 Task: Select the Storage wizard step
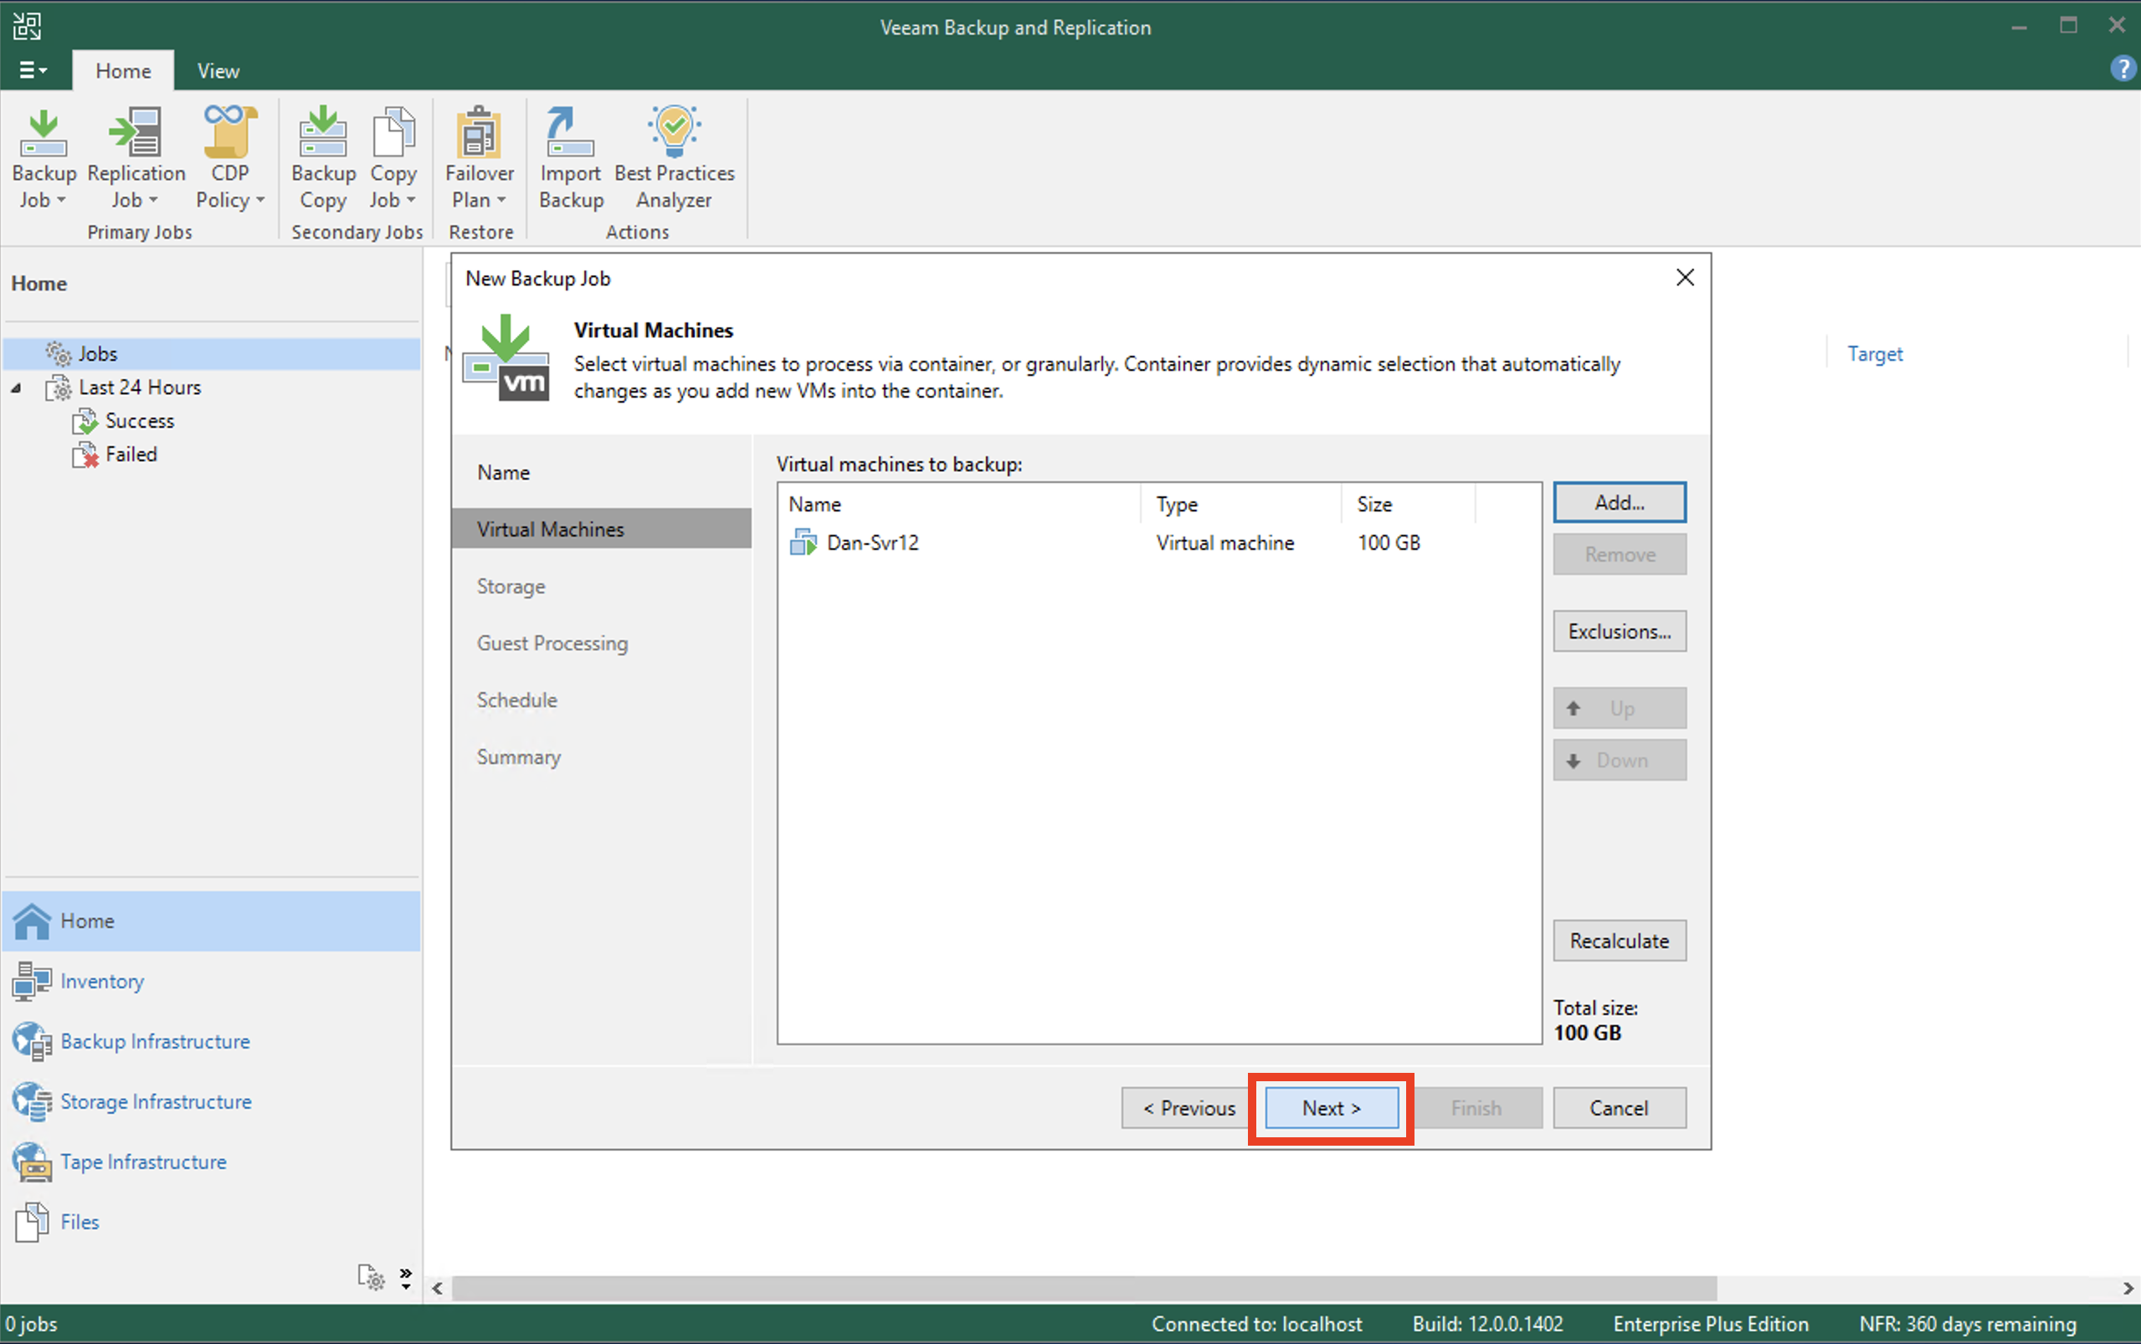point(602,586)
